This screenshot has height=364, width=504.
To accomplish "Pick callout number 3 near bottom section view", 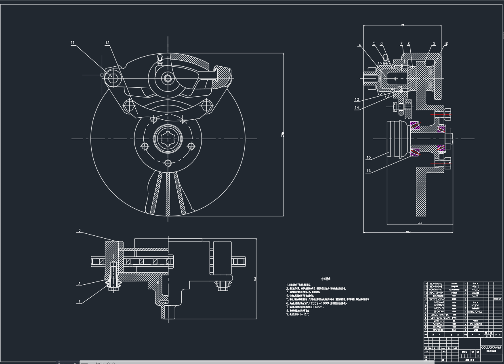I will 80,231.
